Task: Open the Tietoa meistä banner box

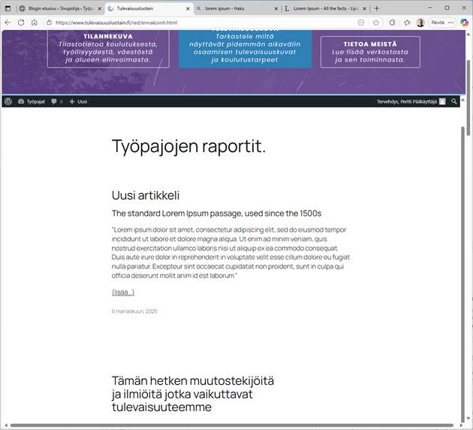Action: pyautogui.click(x=370, y=52)
